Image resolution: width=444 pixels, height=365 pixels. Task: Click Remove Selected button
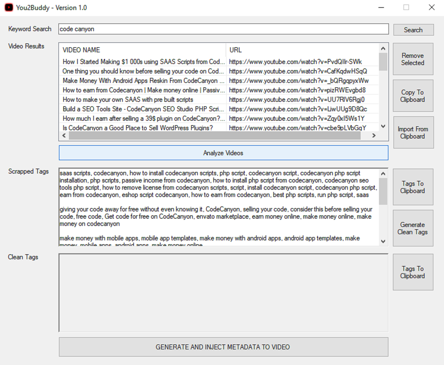click(x=413, y=59)
